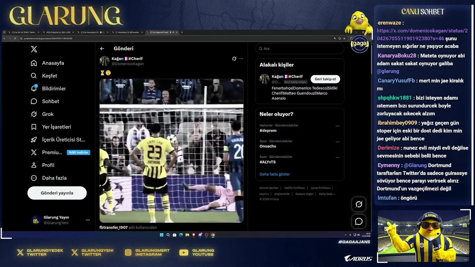Open the Windows Start button
Screen dimensions: 475x267
point(161,235)
